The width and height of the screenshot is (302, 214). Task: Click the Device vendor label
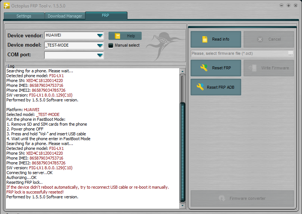(x=25, y=36)
